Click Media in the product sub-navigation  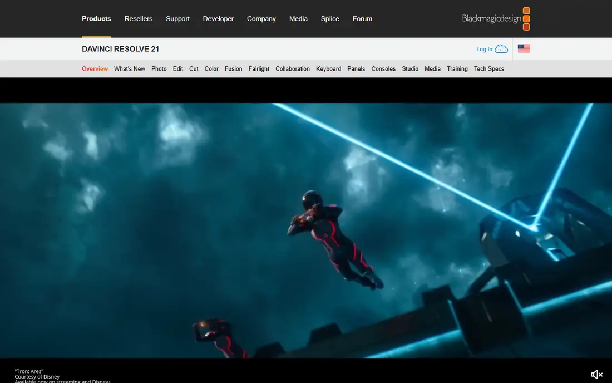(432, 68)
